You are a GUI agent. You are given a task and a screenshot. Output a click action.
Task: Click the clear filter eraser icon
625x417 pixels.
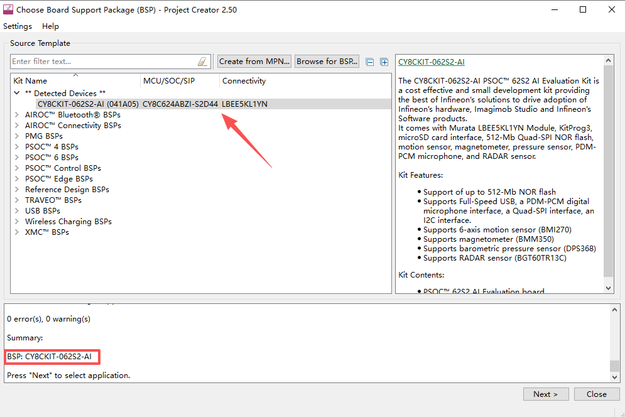tap(202, 62)
